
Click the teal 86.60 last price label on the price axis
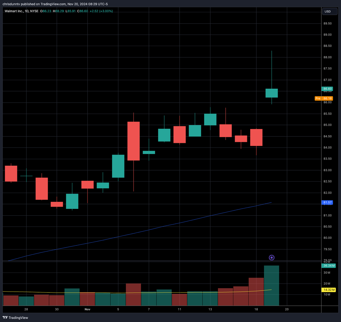[x=328, y=89]
